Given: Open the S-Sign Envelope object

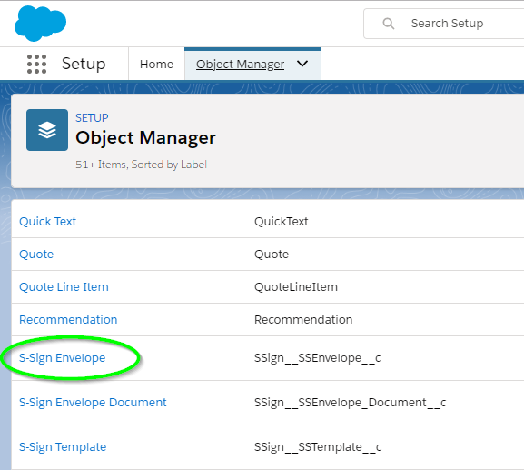Looking at the screenshot, I should click(x=62, y=358).
